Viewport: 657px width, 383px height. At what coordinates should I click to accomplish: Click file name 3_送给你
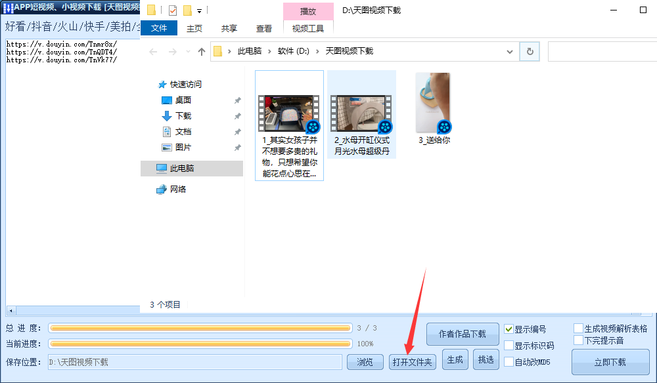coord(434,140)
